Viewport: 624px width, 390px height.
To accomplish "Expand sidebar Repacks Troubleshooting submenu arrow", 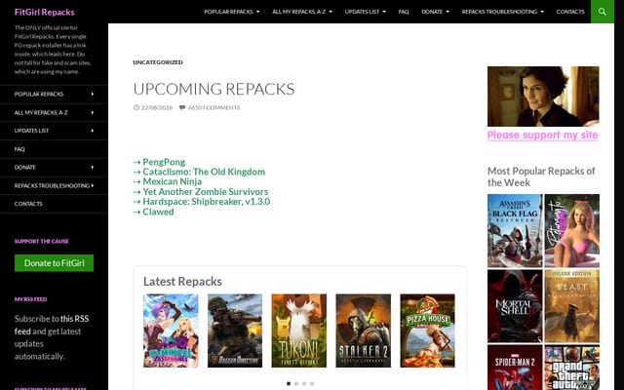I will (93, 185).
